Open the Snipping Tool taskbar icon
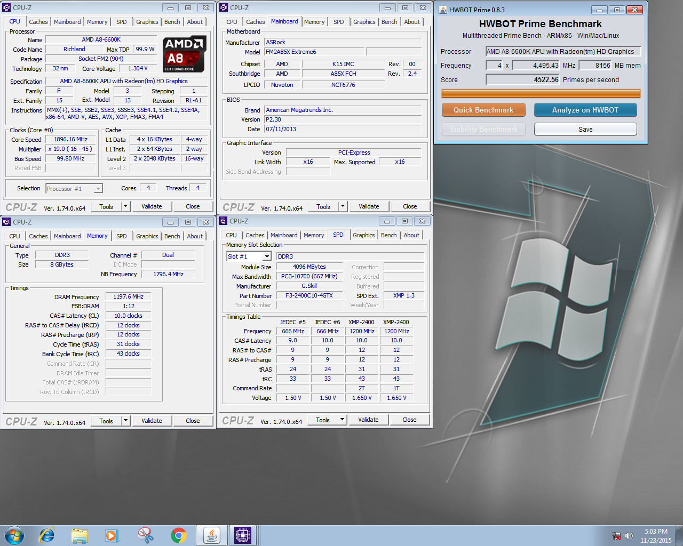The height and width of the screenshot is (546, 683). pos(145,535)
